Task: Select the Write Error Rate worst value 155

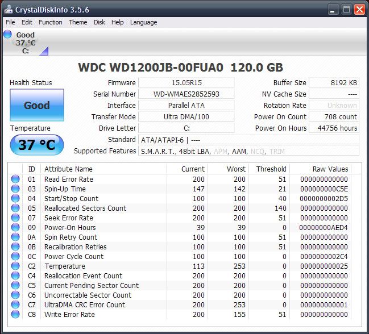Action: (x=239, y=315)
